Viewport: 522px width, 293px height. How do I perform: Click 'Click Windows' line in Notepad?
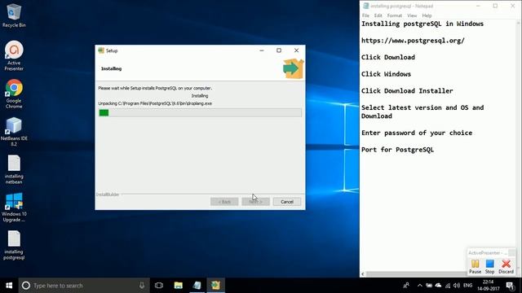pyautogui.click(x=386, y=74)
